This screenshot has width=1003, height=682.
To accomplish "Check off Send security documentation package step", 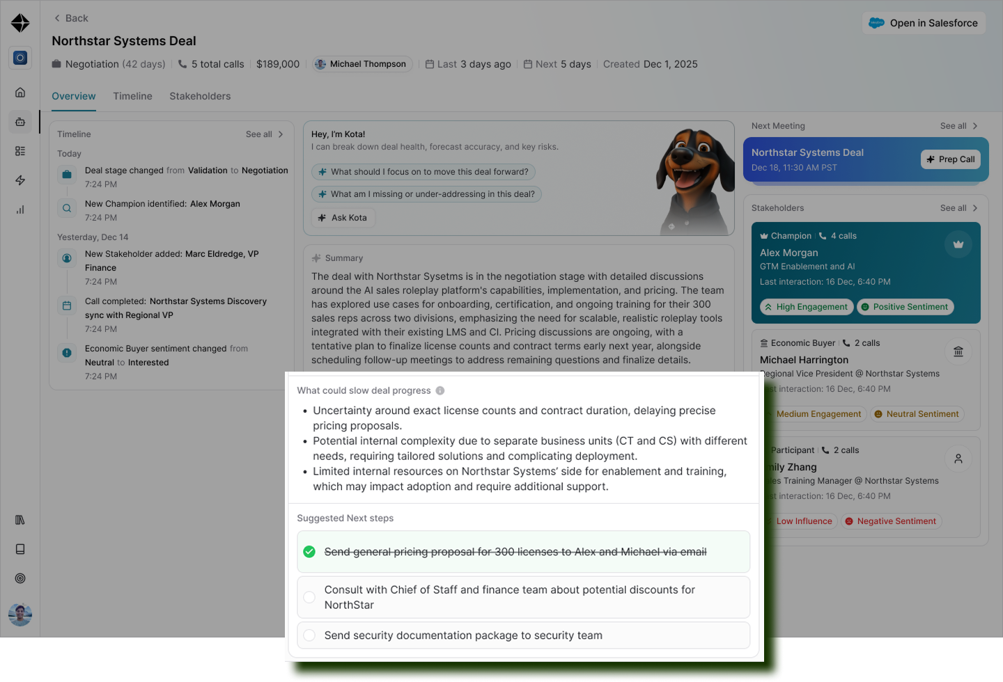I will [309, 635].
